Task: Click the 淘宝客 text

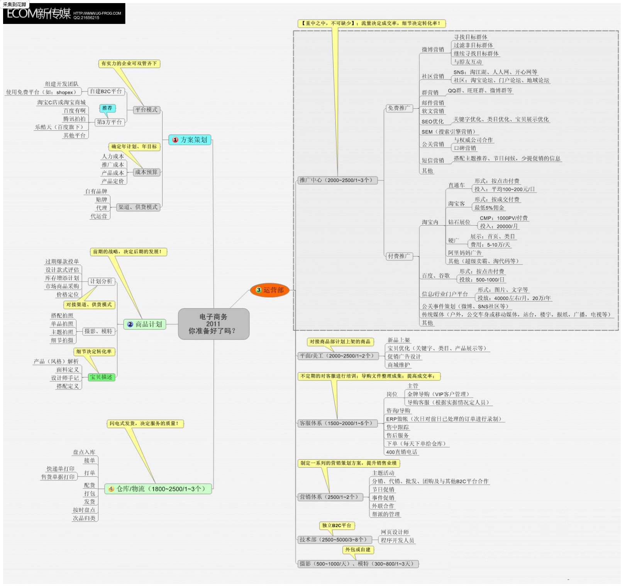Action: coord(456,204)
